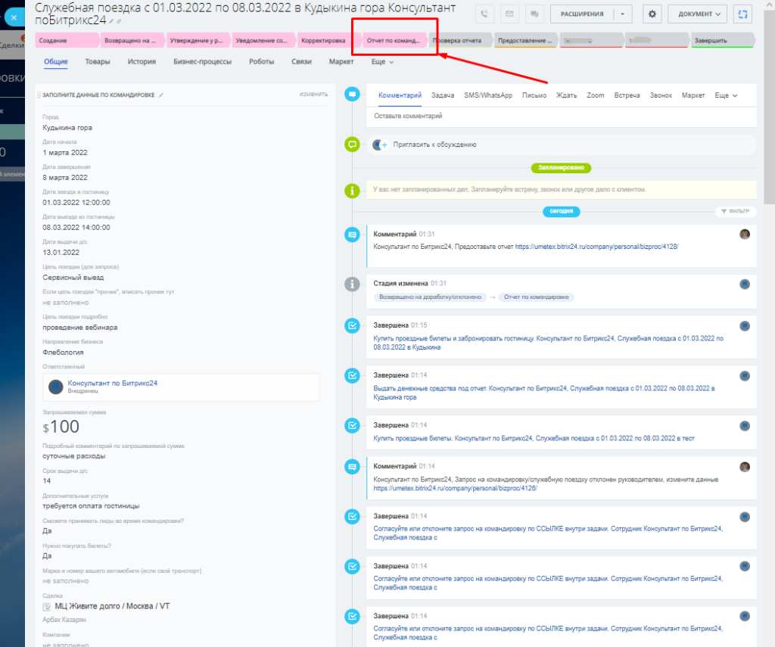Expand the Еще menu in the timeline actions
The width and height of the screenshot is (775, 647).
click(726, 95)
